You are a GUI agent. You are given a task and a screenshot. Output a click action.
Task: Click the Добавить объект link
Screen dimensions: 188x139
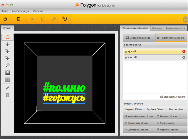click(x=173, y=96)
